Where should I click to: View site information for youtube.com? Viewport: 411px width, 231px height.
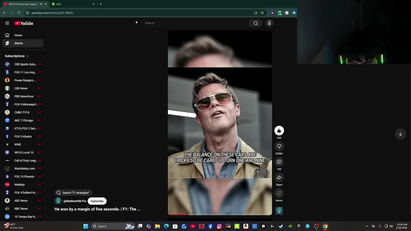pyautogui.click(x=27, y=13)
